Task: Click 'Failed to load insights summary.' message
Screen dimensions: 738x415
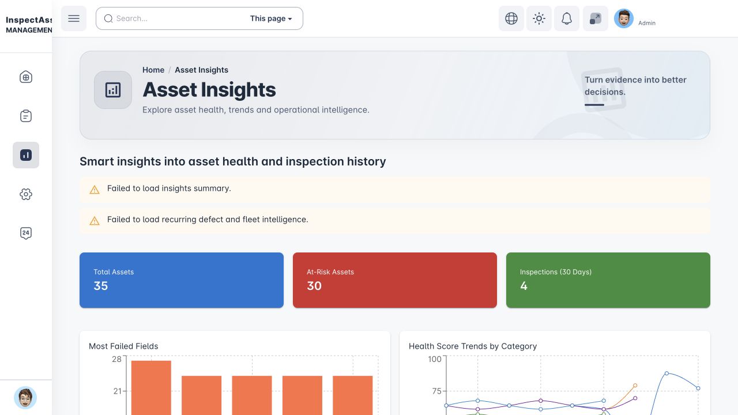Action: 169,188
